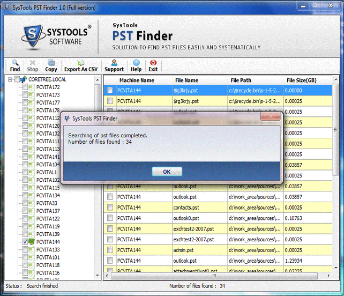Toggle the CORETREE.LOCAL checkbox
This screenshot has height=296, width=344.
[x=17, y=79]
